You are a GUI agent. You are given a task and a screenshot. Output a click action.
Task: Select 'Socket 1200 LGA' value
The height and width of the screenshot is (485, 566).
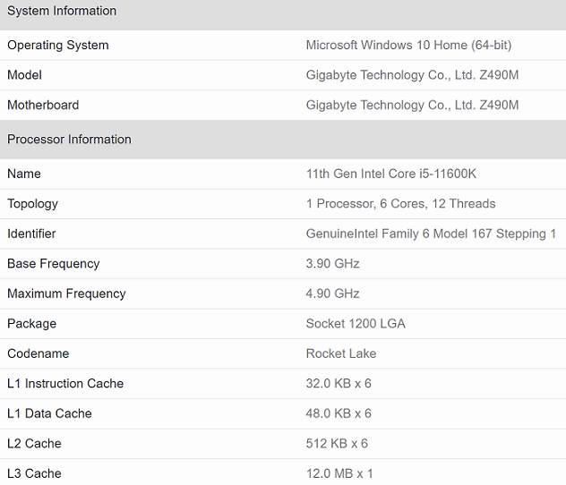tap(356, 323)
